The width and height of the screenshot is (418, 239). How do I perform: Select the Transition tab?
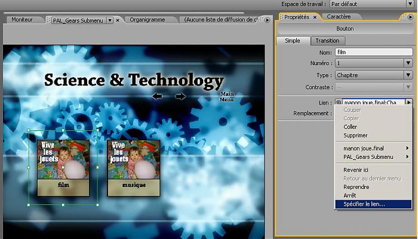pos(327,41)
